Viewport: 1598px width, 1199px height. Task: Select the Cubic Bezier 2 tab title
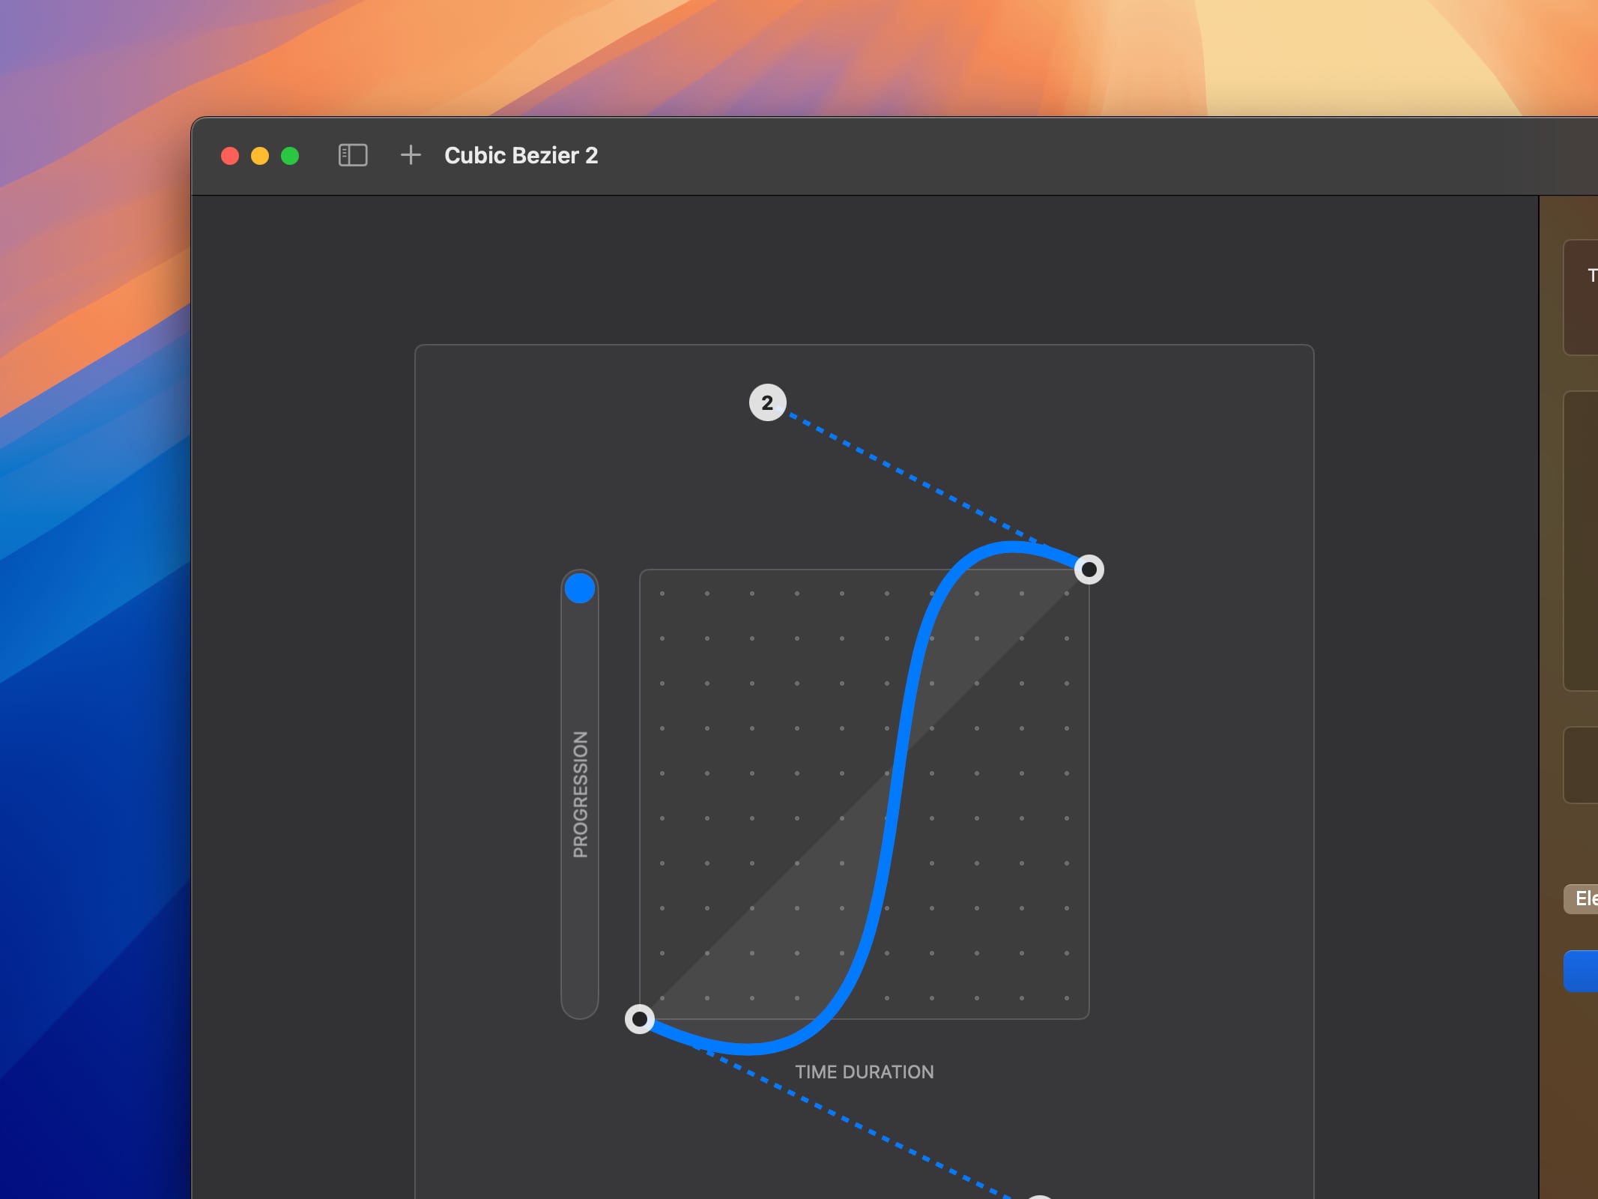tap(522, 155)
